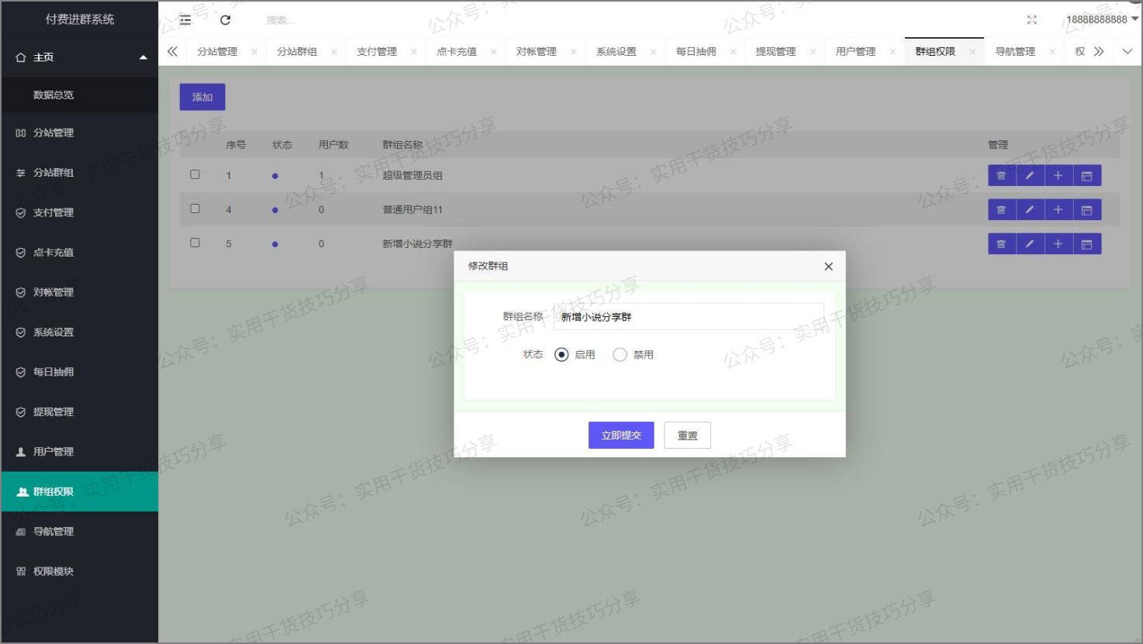Open permissions panel icon for 超级管理员组 row
Screen dimensions: 1143x644
[1086, 175]
